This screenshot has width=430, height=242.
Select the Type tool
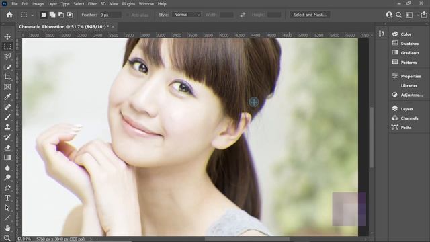pyautogui.click(x=7, y=198)
